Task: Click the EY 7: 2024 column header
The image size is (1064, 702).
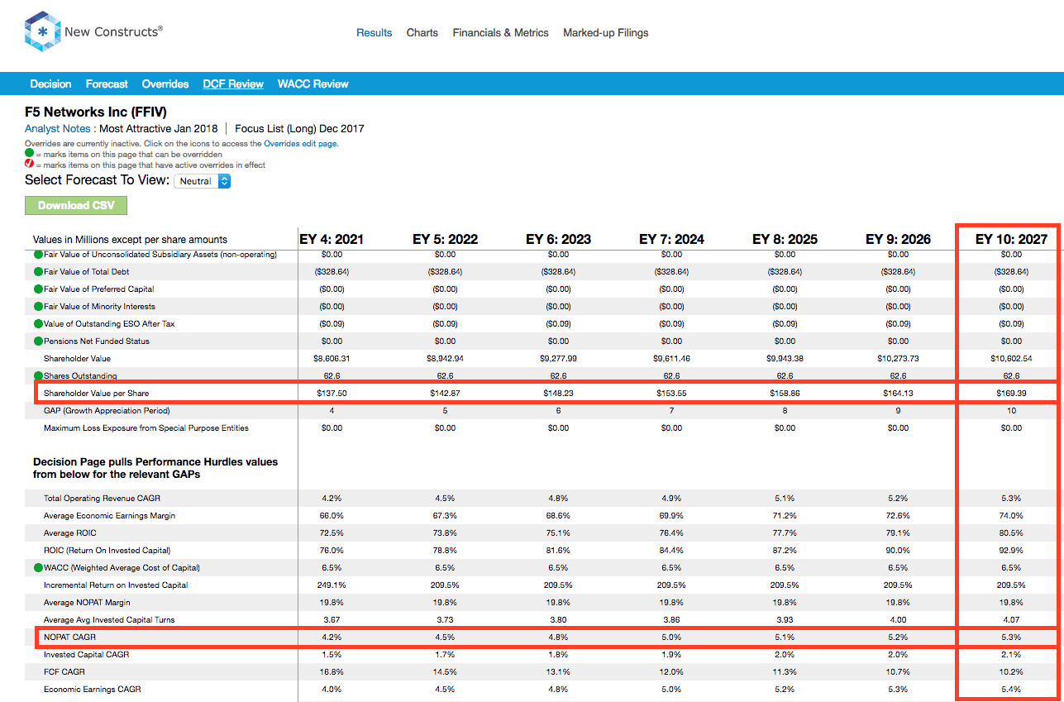Action: pyautogui.click(x=671, y=239)
